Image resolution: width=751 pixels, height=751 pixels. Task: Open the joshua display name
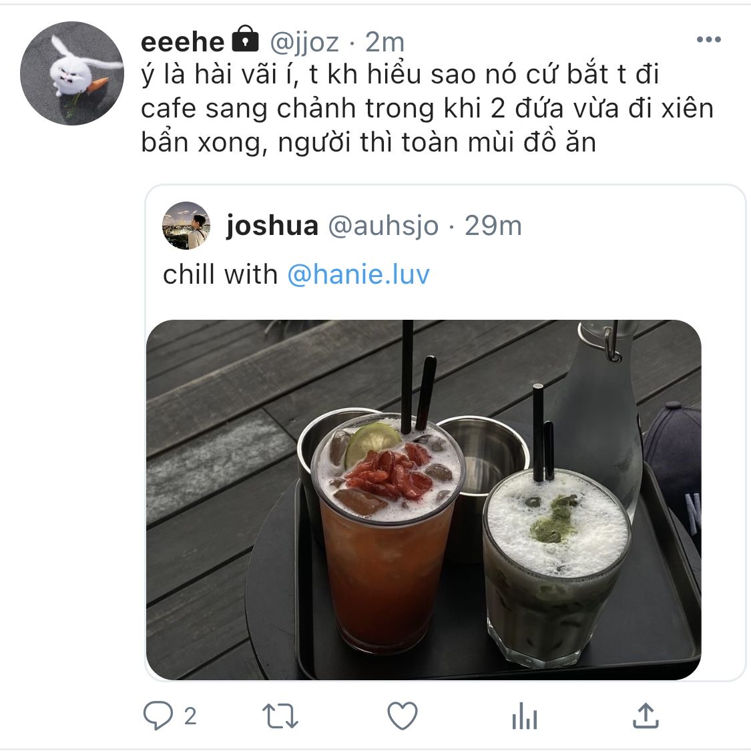272,226
